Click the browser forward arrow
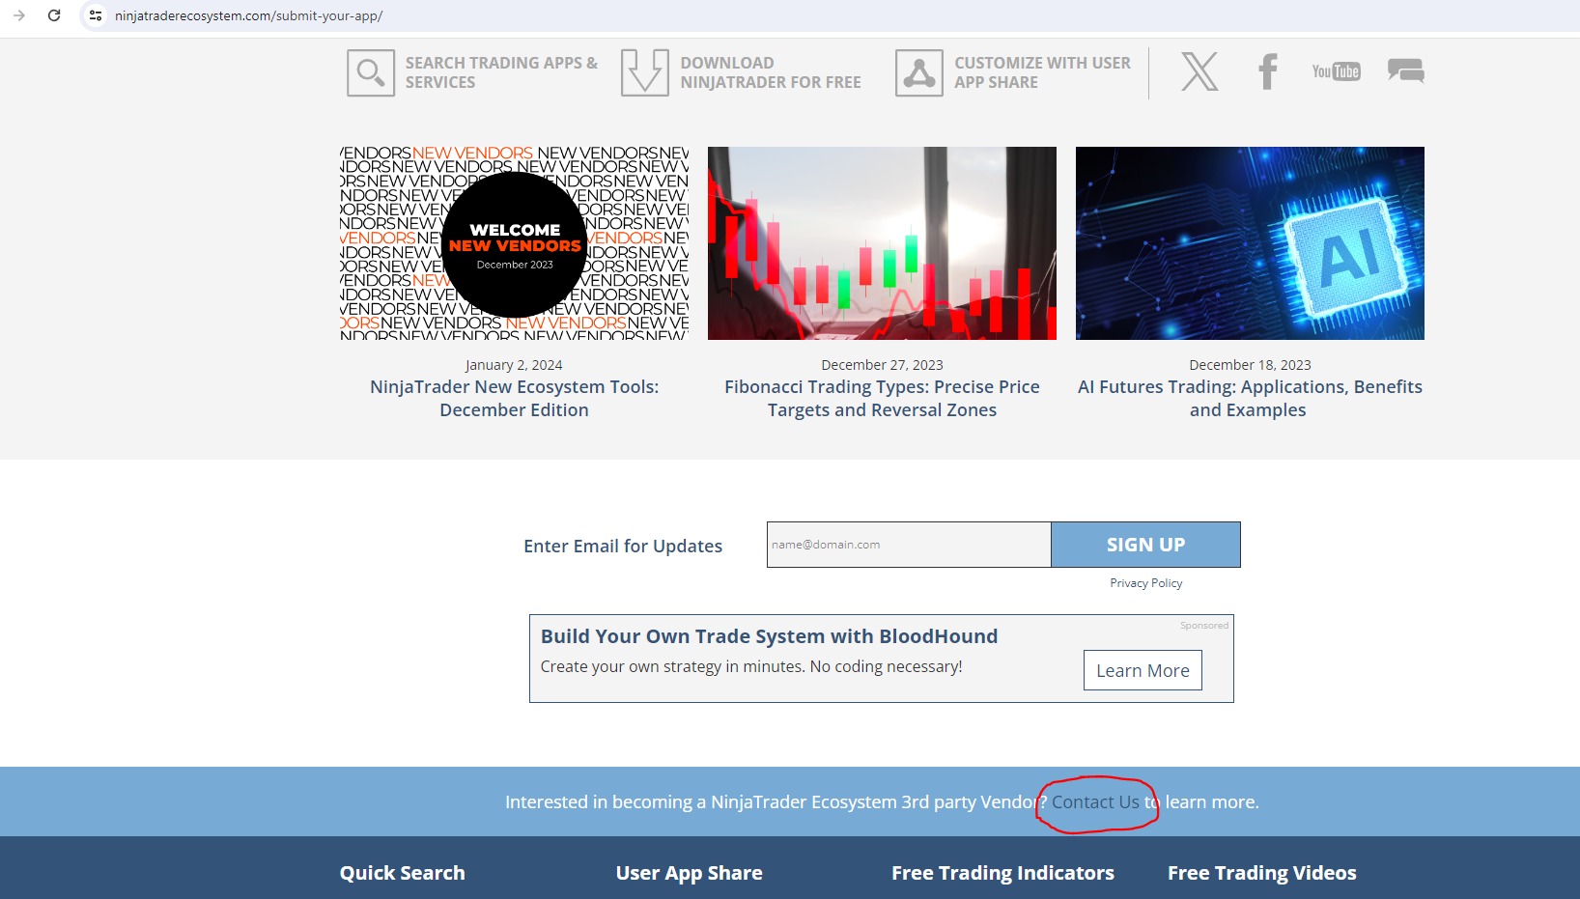The image size is (1580, 899). 19,15
